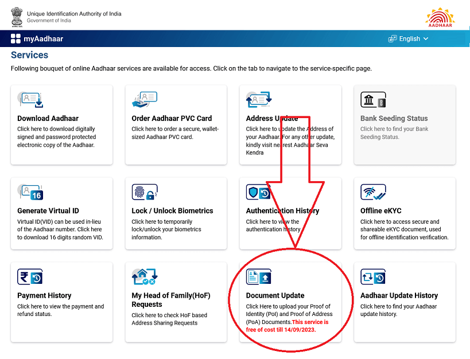
Task: Click the myAadhaar title in the header
Action: (x=44, y=38)
